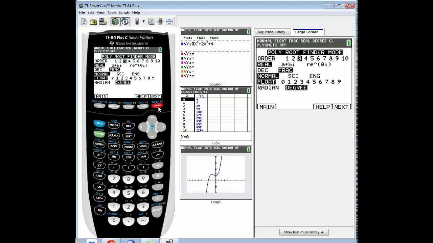Click the divide key
This screenshot has height=243, width=433.
[157, 165]
